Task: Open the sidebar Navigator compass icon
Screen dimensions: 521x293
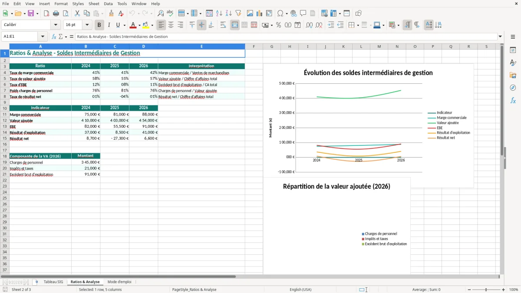Action: (513, 88)
